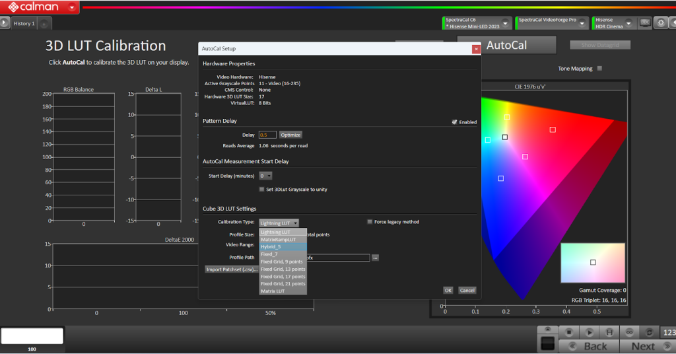The height and width of the screenshot is (354, 676).
Task: Click the refresh loop icon
Action: [x=650, y=332]
